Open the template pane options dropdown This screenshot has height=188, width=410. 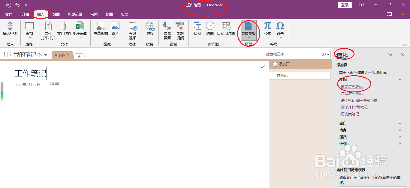pyautogui.click(x=390, y=55)
